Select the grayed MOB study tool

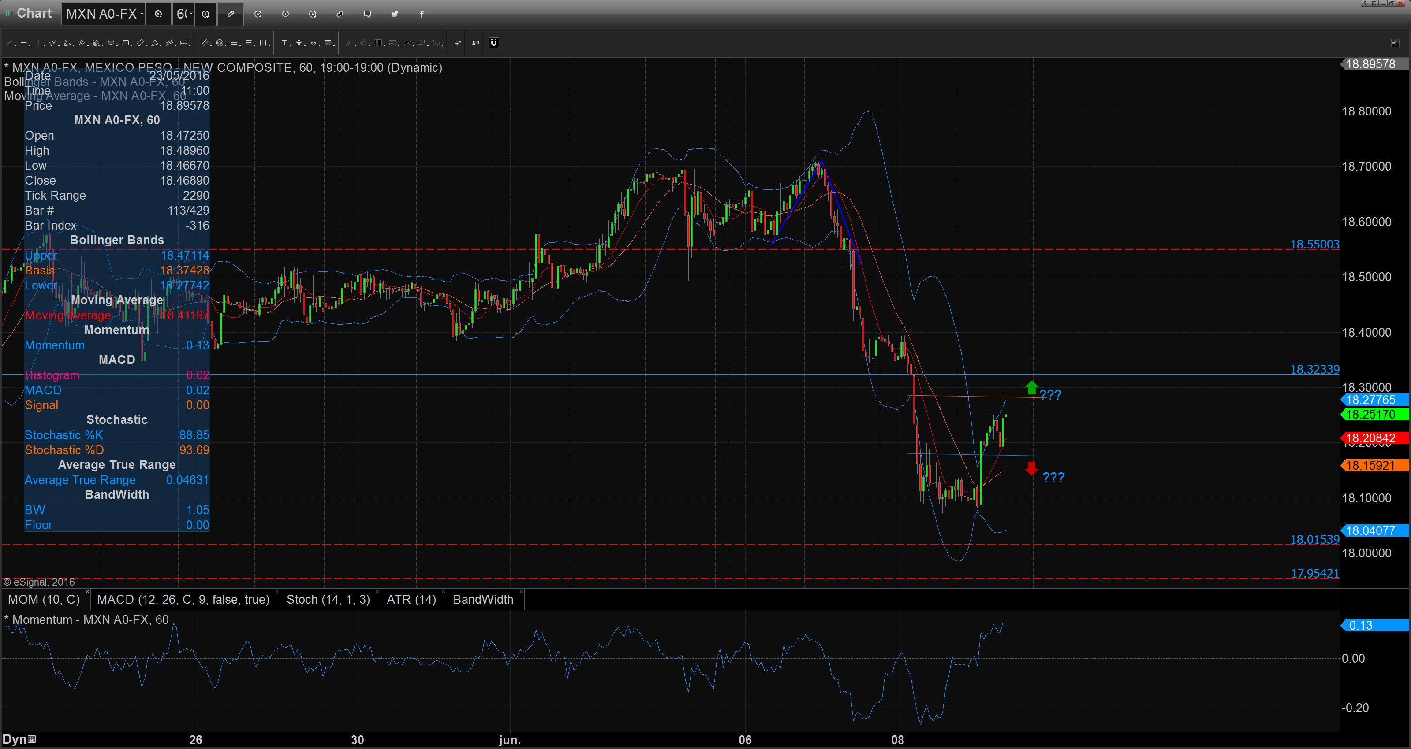point(393,43)
